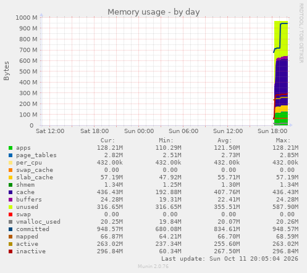307x273 pixels.
Task: Click the 'Avg:' column header
Action: tap(225, 141)
